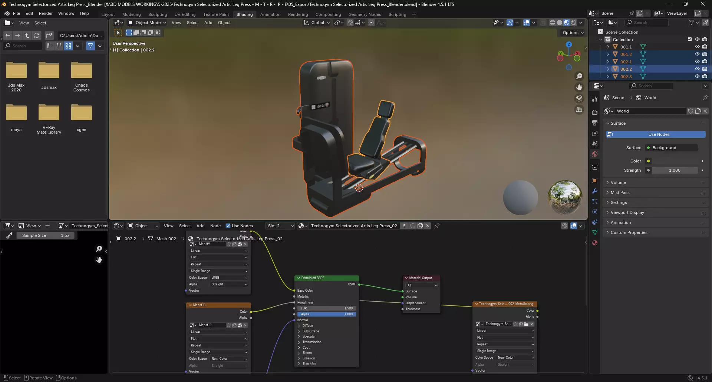Adjust the World Strength value field
The height and width of the screenshot is (382, 712).
[x=675, y=170]
